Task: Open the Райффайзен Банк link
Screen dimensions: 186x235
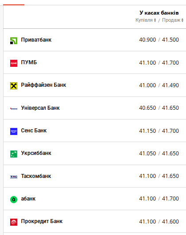Action: pyautogui.click(x=43, y=85)
